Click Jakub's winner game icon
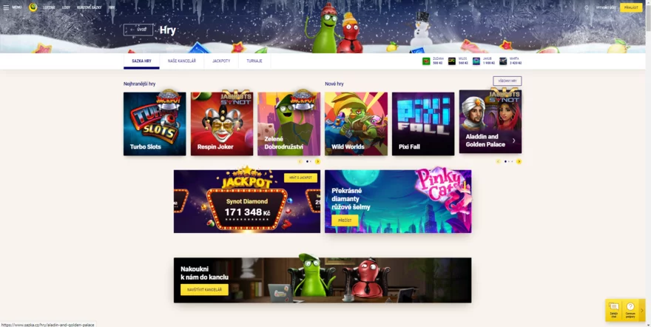 click(x=476, y=61)
